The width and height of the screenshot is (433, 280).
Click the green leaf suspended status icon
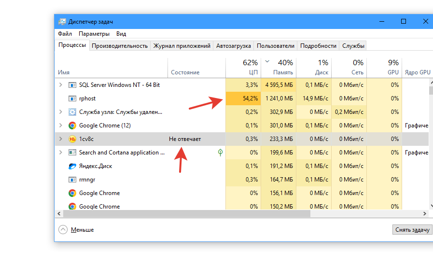[x=220, y=153]
